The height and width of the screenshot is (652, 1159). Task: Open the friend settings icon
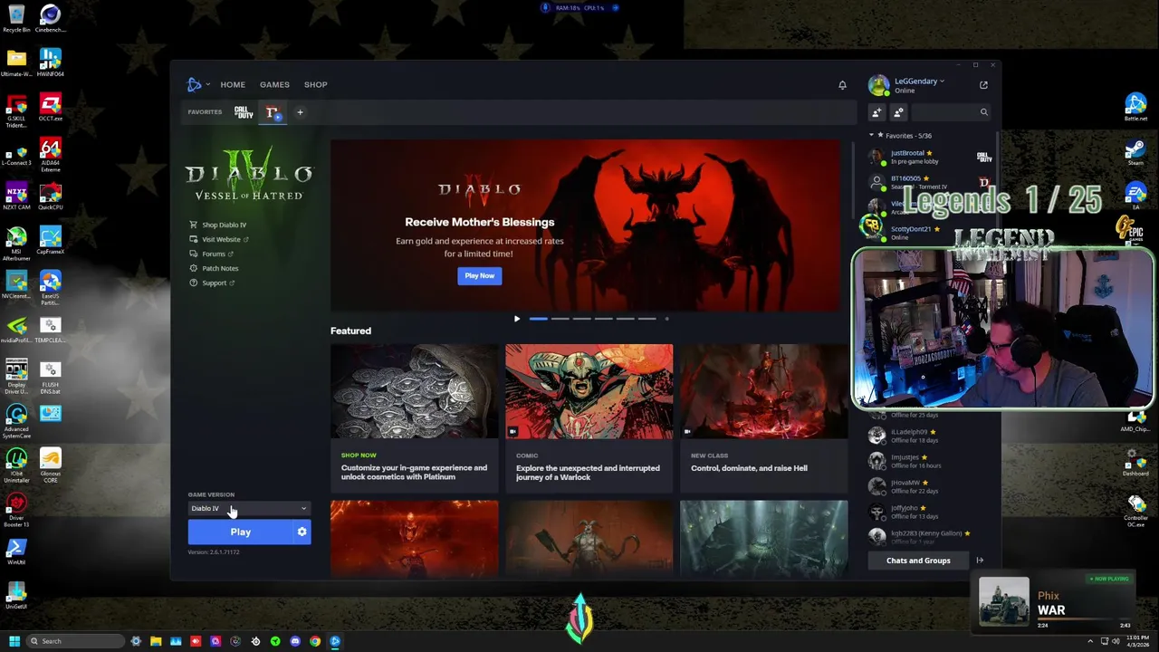click(x=898, y=112)
